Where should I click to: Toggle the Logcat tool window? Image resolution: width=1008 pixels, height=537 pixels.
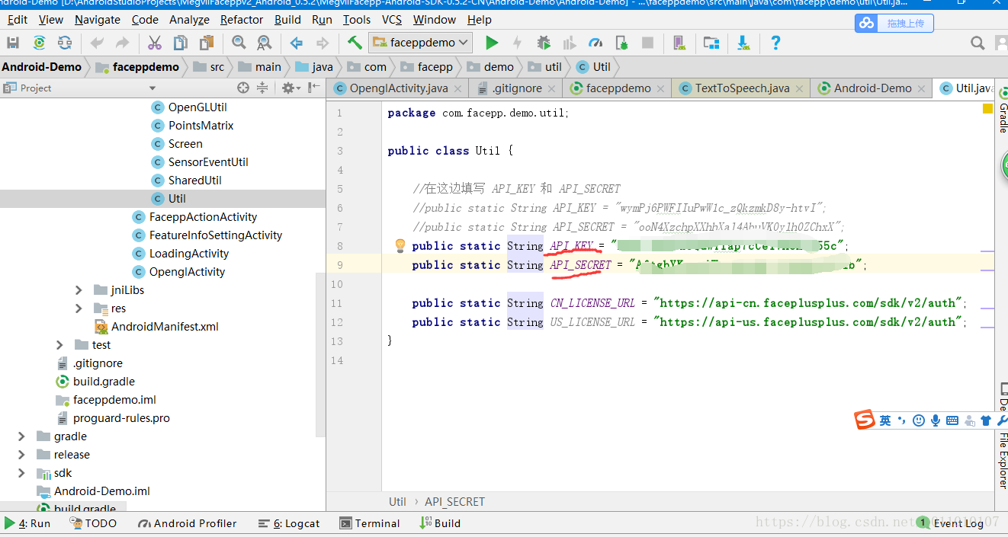(x=289, y=523)
